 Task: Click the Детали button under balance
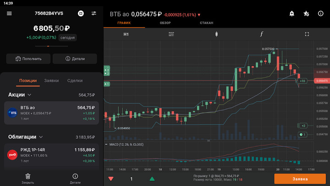[x=75, y=59]
